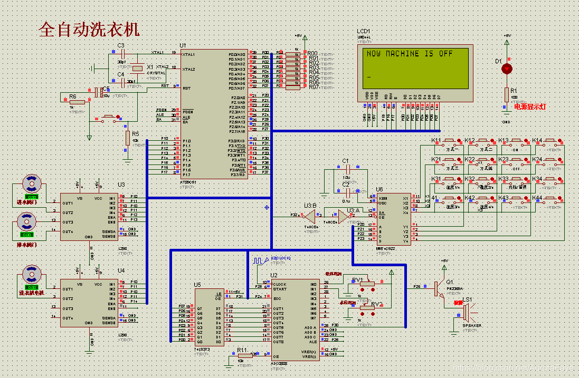Select the washing machine motor (洗衣机电机)
Screen dimensions: 579x378
[32, 275]
